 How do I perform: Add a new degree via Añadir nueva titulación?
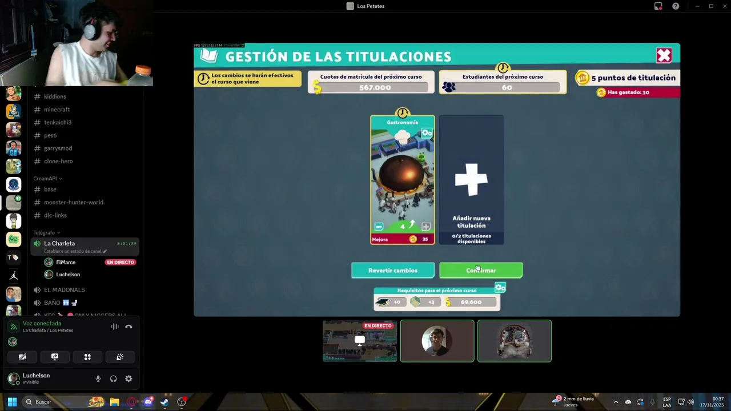coord(471,180)
